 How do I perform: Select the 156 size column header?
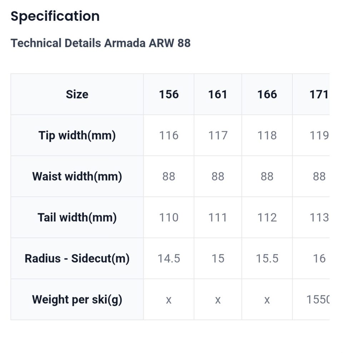coord(169,94)
